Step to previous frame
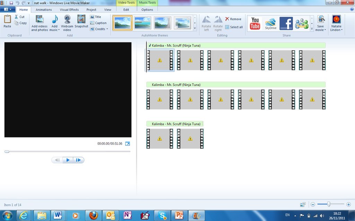Screen dimensions: 355x221 pos(57,160)
